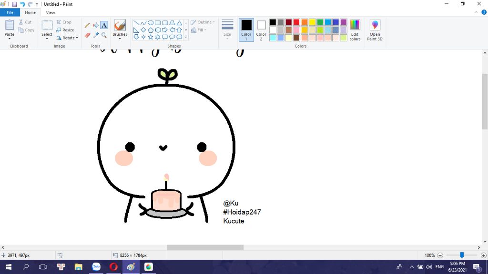Open the Resize dialog
The width and height of the screenshot is (488, 274).
pyautogui.click(x=65, y=30)
